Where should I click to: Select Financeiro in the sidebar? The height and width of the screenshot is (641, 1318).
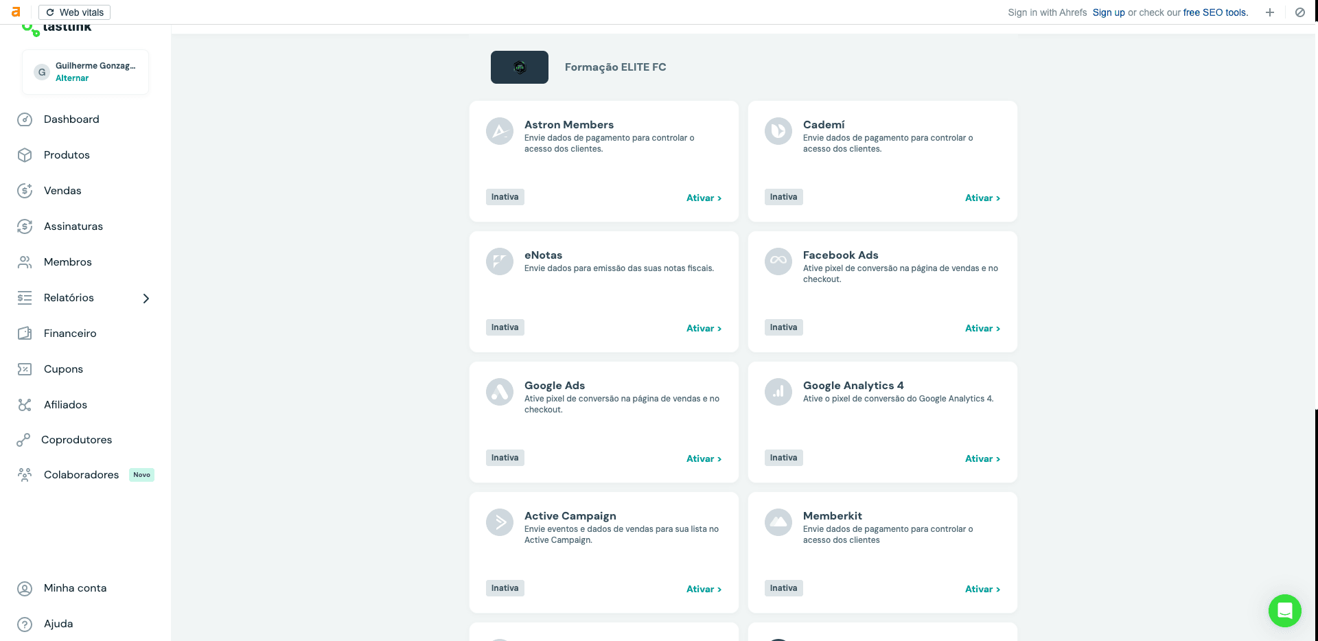click(70, 334)
